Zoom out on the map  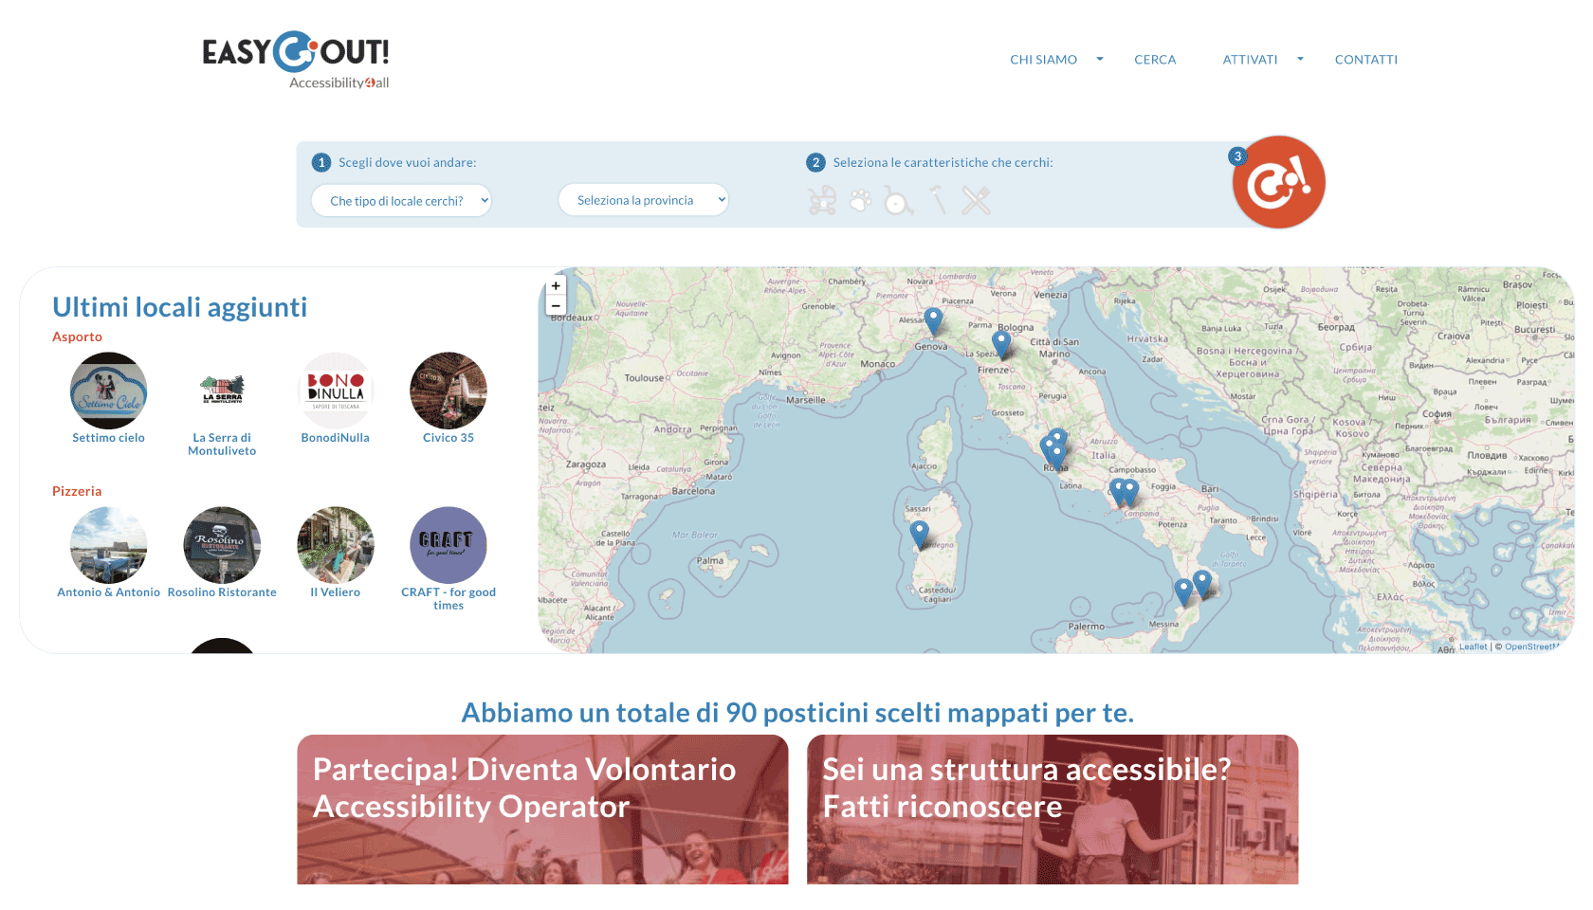tap(556, 305)
